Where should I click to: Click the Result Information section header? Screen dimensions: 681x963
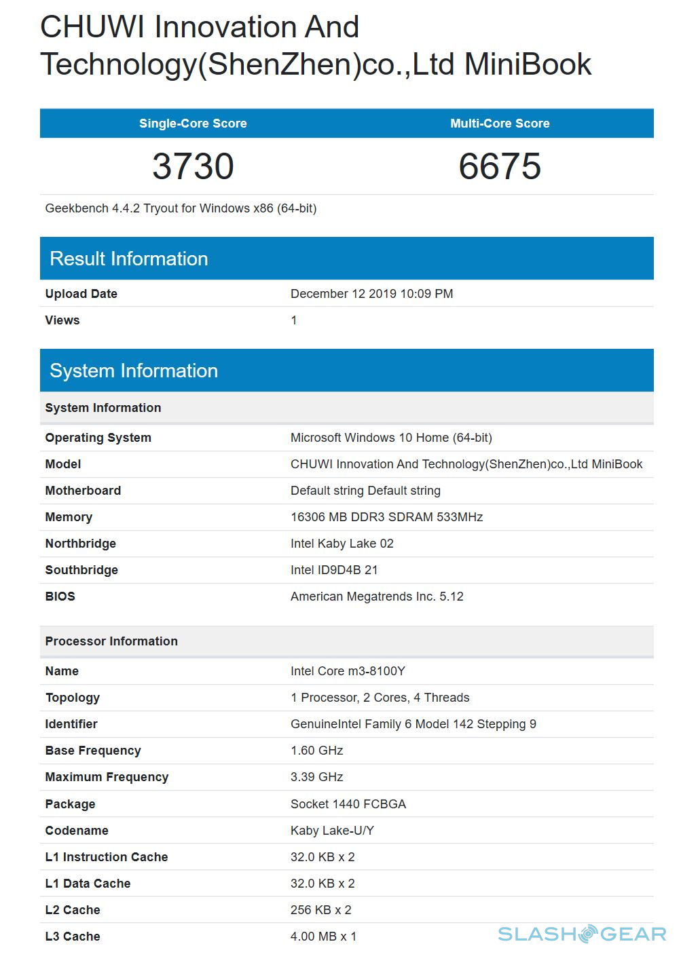click(x=129, y=259)
